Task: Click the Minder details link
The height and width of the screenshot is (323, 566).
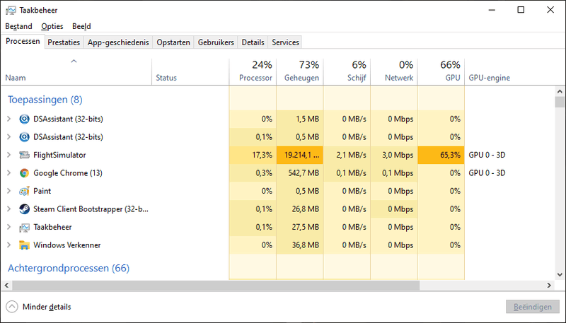Action: tap(47, 307)
